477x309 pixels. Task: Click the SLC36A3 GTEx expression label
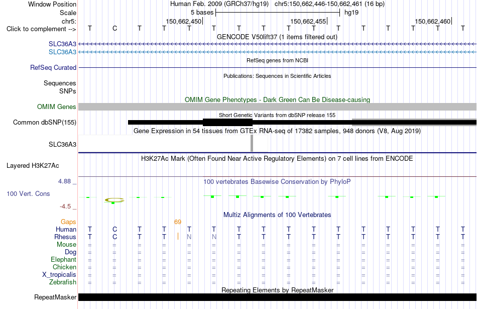tap(62, 144)
